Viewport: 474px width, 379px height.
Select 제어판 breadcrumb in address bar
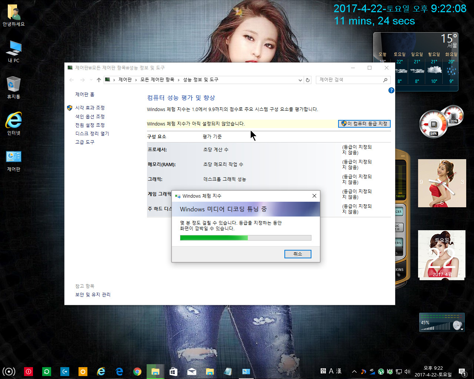[x=125, y=80]
